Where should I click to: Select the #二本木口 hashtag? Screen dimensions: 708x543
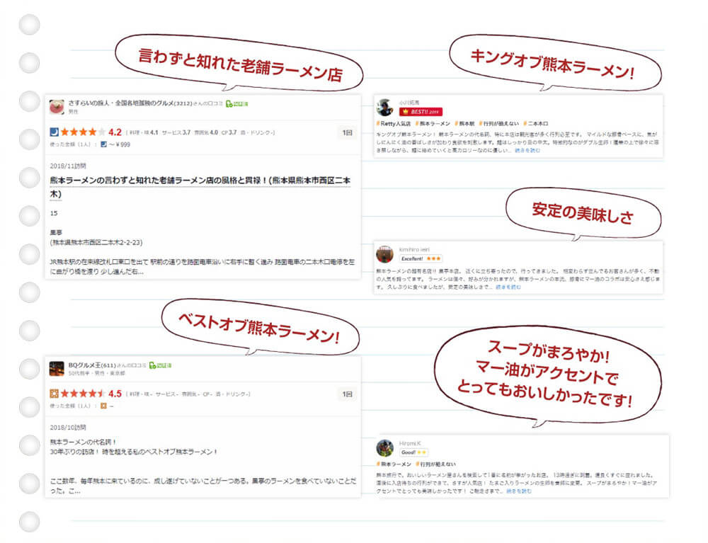tap(535, 123)
